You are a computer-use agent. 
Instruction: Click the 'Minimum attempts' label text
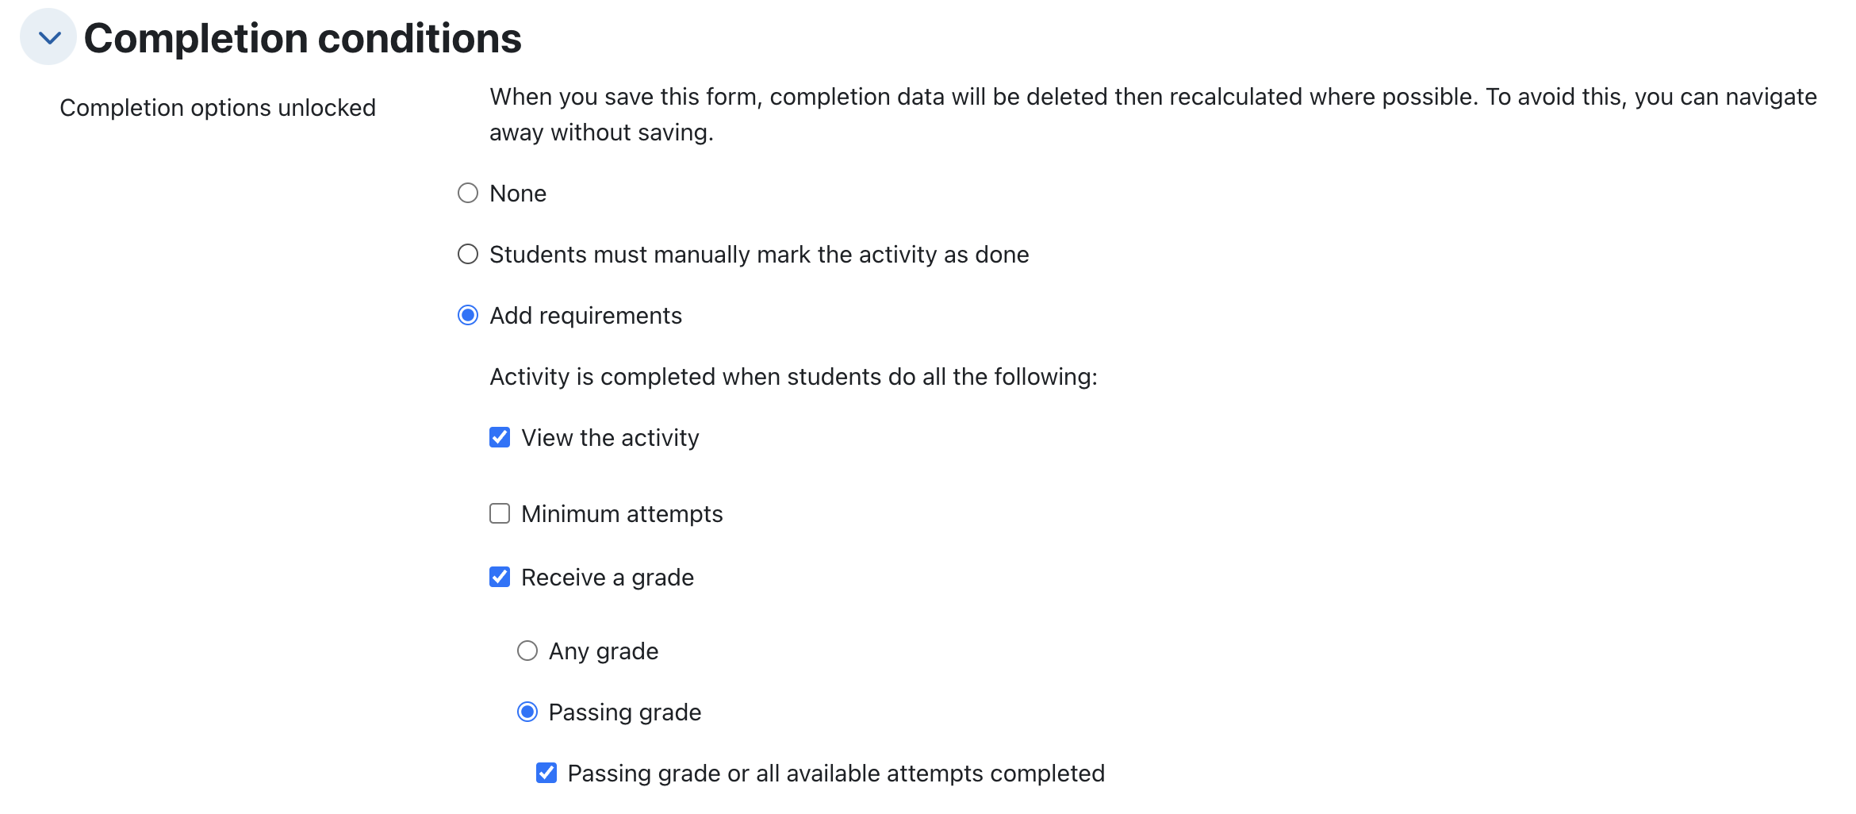point(622,514)
